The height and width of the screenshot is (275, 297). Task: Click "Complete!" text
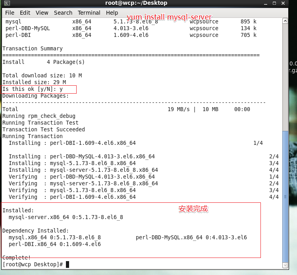pos(17,258)
